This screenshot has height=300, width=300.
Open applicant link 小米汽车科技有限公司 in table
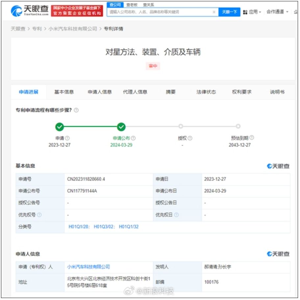point(88,267)
